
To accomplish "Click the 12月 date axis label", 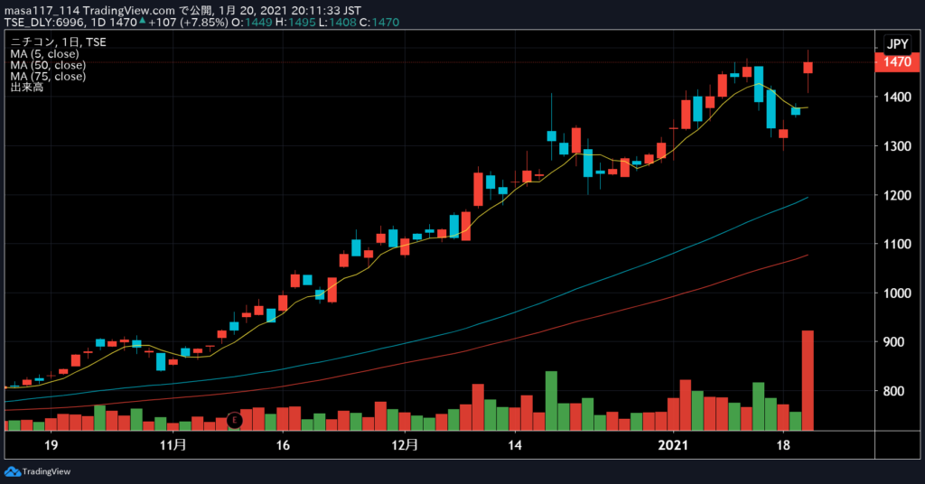I will [x=406, y=444].
